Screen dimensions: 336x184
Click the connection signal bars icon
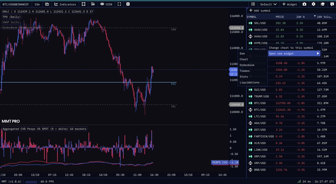coord(299,181)
